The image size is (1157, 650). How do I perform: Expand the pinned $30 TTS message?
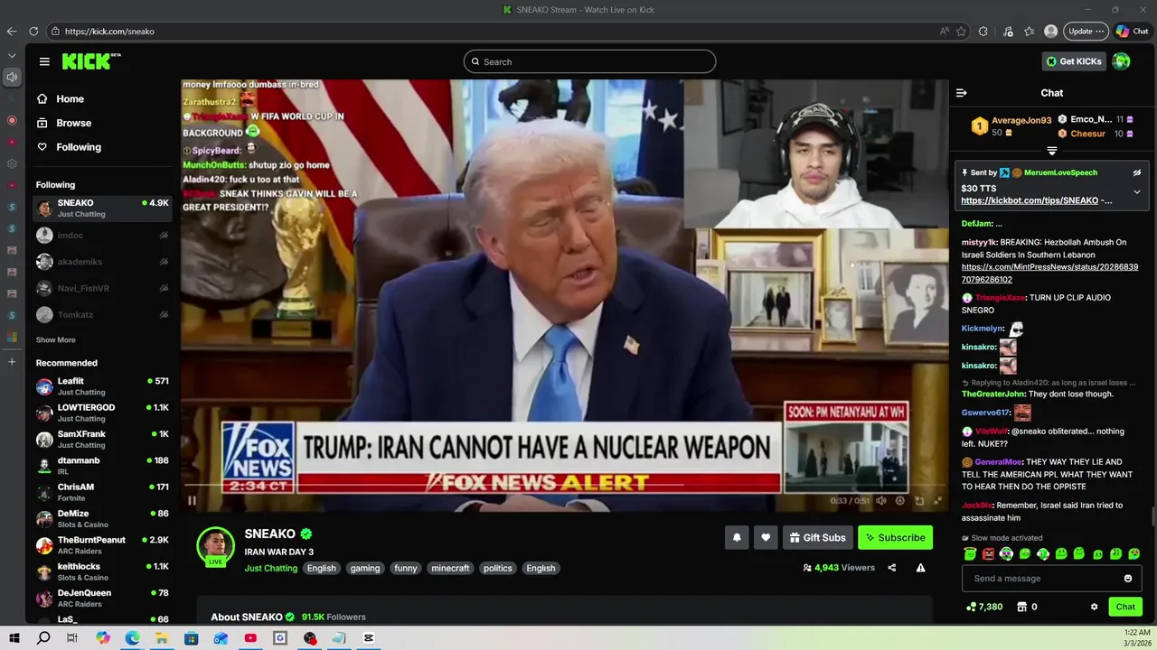tap(1137, 191)
